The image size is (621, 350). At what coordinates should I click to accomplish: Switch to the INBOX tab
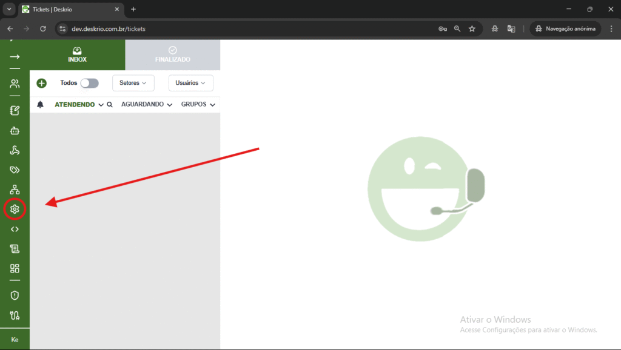pos(77,55)
